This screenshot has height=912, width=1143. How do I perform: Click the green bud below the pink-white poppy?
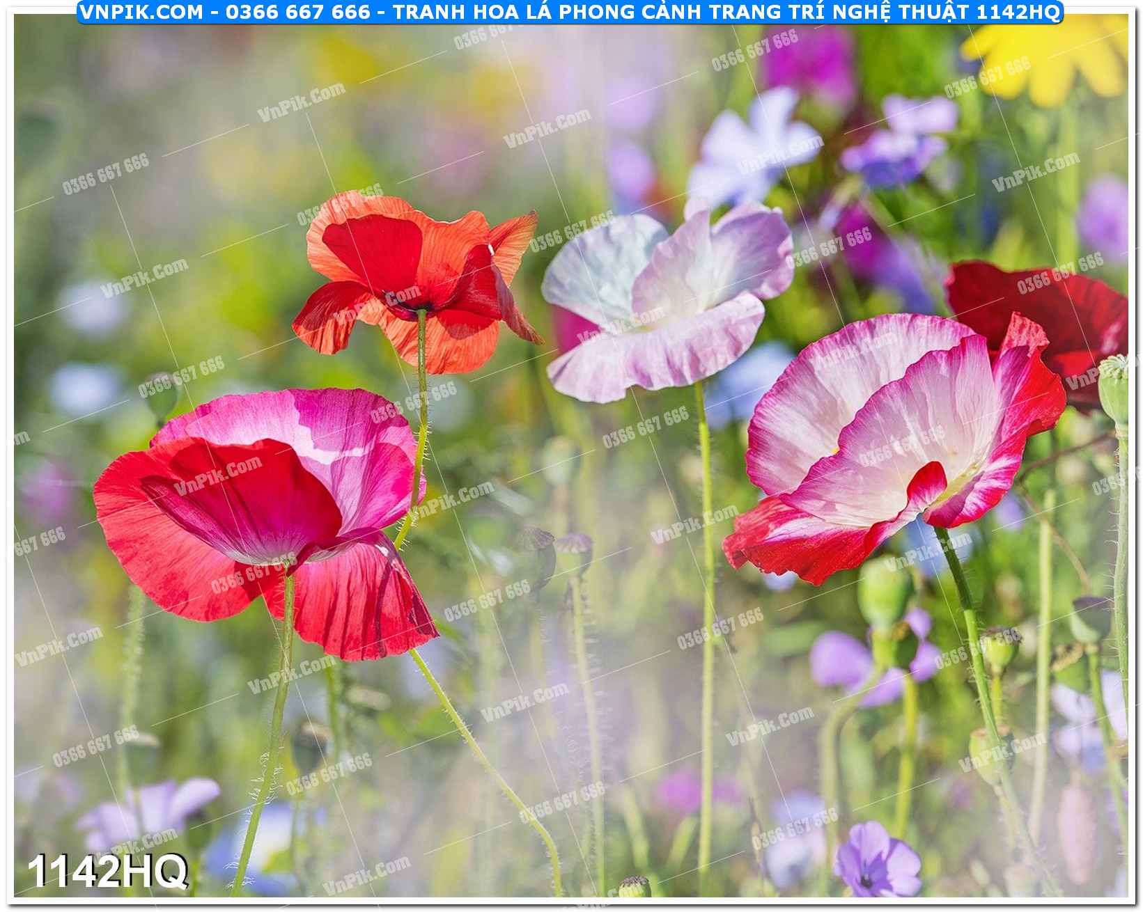point(883,592)
